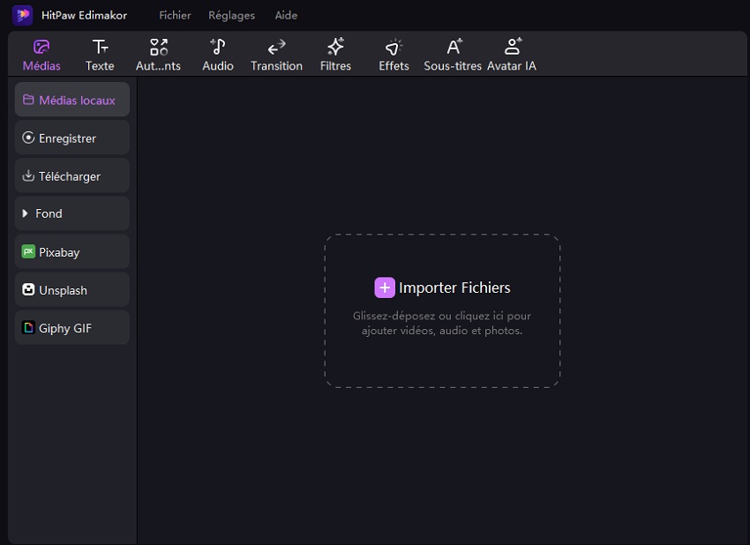The height and width of the screenshot is (545, 750).
Task: Open the Filtres panel
Action: point(335,55)
